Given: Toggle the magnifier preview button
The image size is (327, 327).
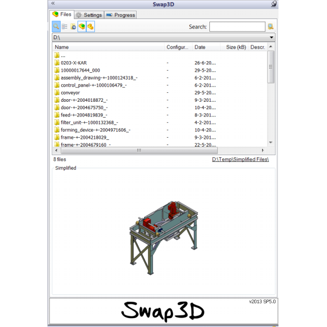Looking at the screenshot, I should pyautogui.click(x=56, y=26).
